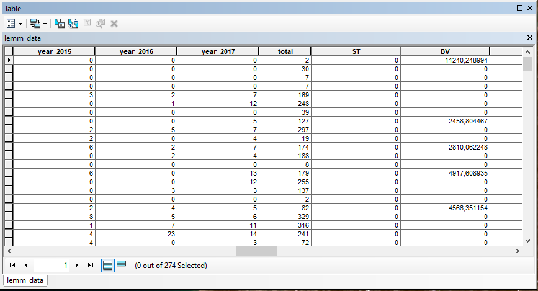The width and height of the screenshot is (538, 291).
Task: Click the year_2017 cell with value 11
Action: [x=218, y=225]
